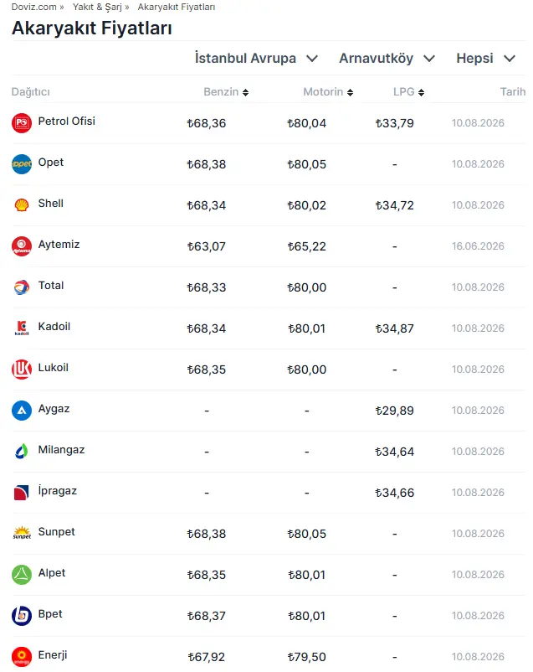The width and height of the screenshot is (533, 672).
Task: Click the Petrol Ofisi logo icon
Action: coord(22,123)
